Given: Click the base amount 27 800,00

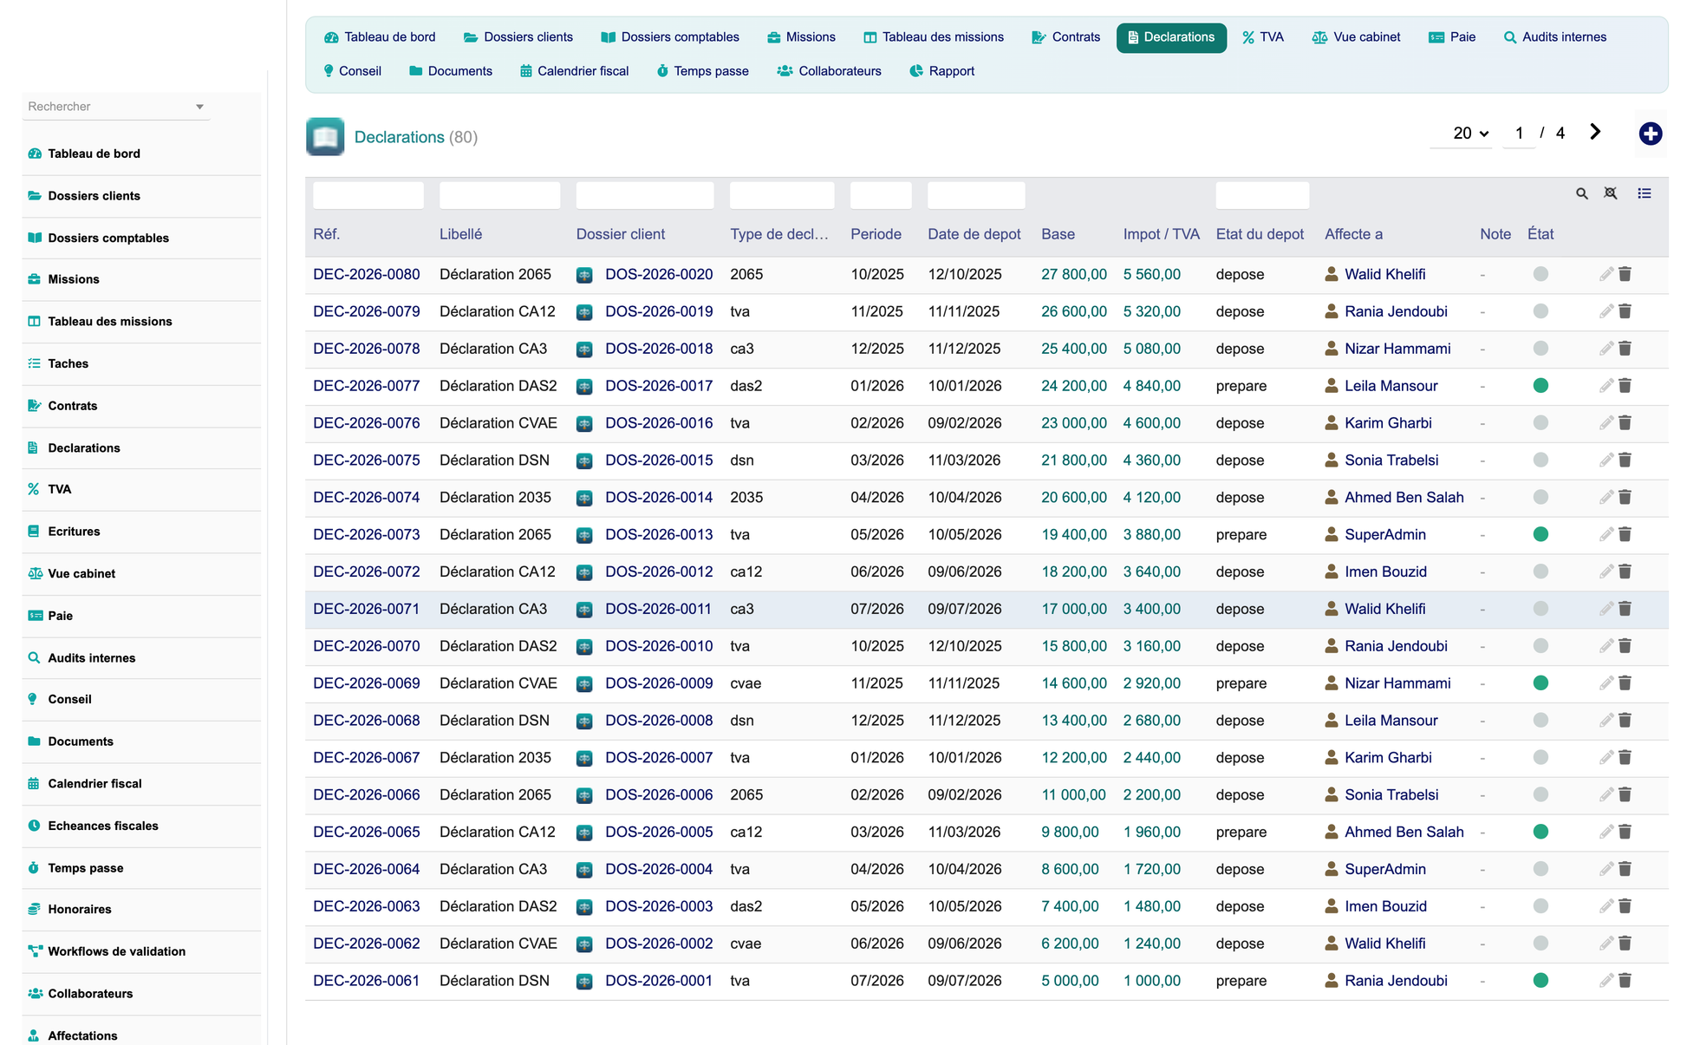Looking at the screenshot, I should point(1074,274).
